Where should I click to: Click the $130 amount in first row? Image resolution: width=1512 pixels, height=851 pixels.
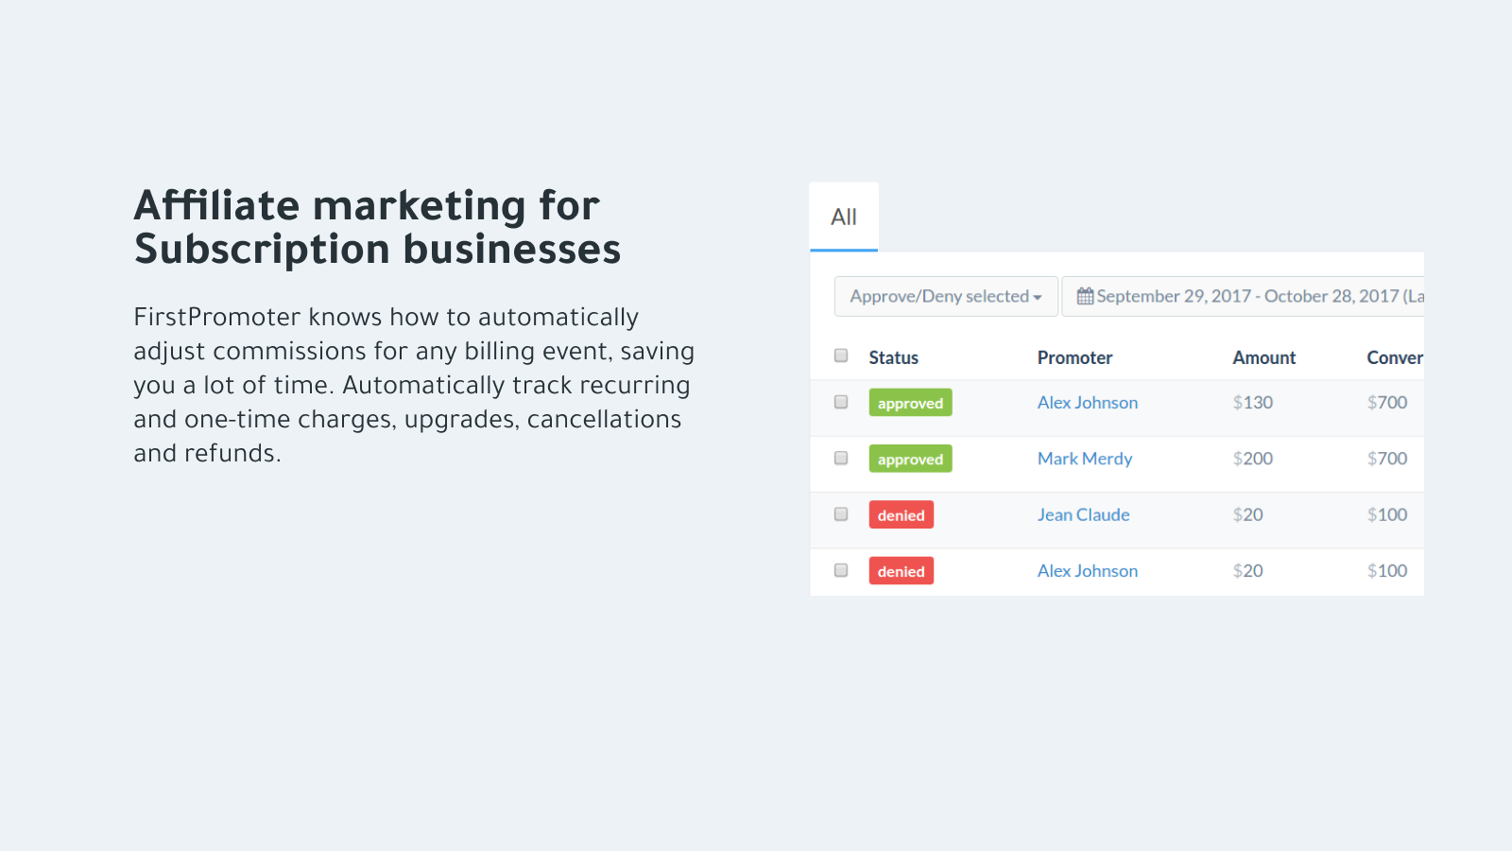(1252, 403)
